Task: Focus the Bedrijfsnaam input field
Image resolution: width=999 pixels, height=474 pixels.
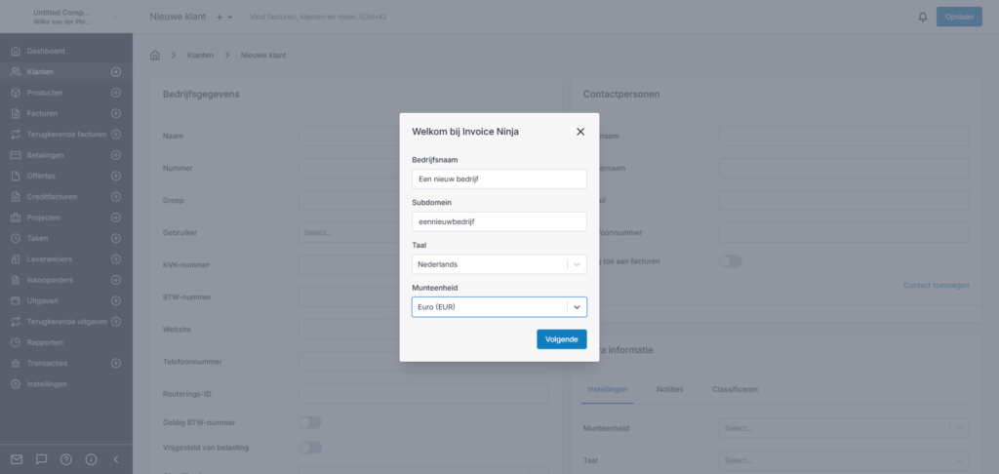Action: [x=499, y=179]
